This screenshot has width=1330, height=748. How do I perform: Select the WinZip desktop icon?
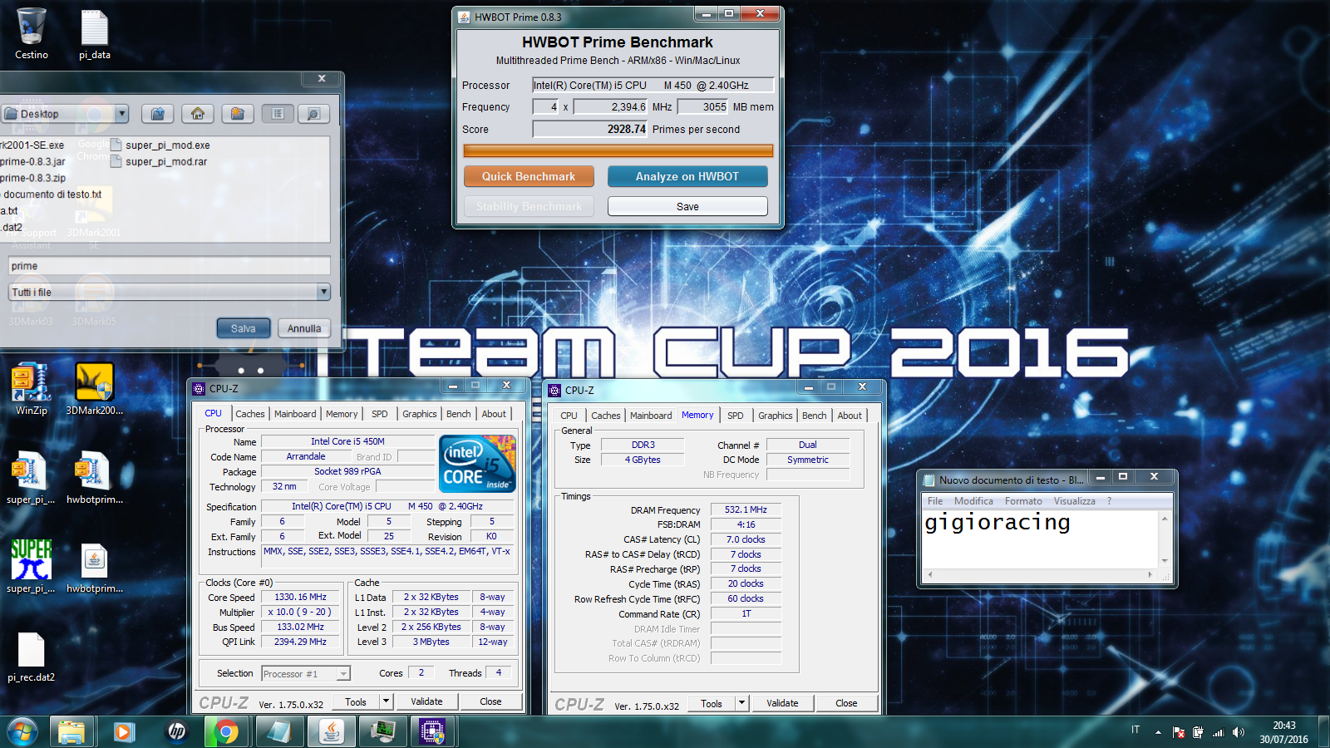click(32, 389)
